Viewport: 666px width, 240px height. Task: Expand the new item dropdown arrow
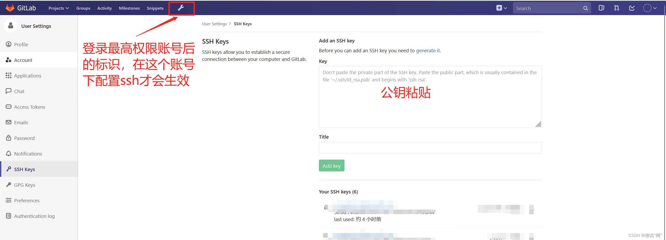[505, 8]
